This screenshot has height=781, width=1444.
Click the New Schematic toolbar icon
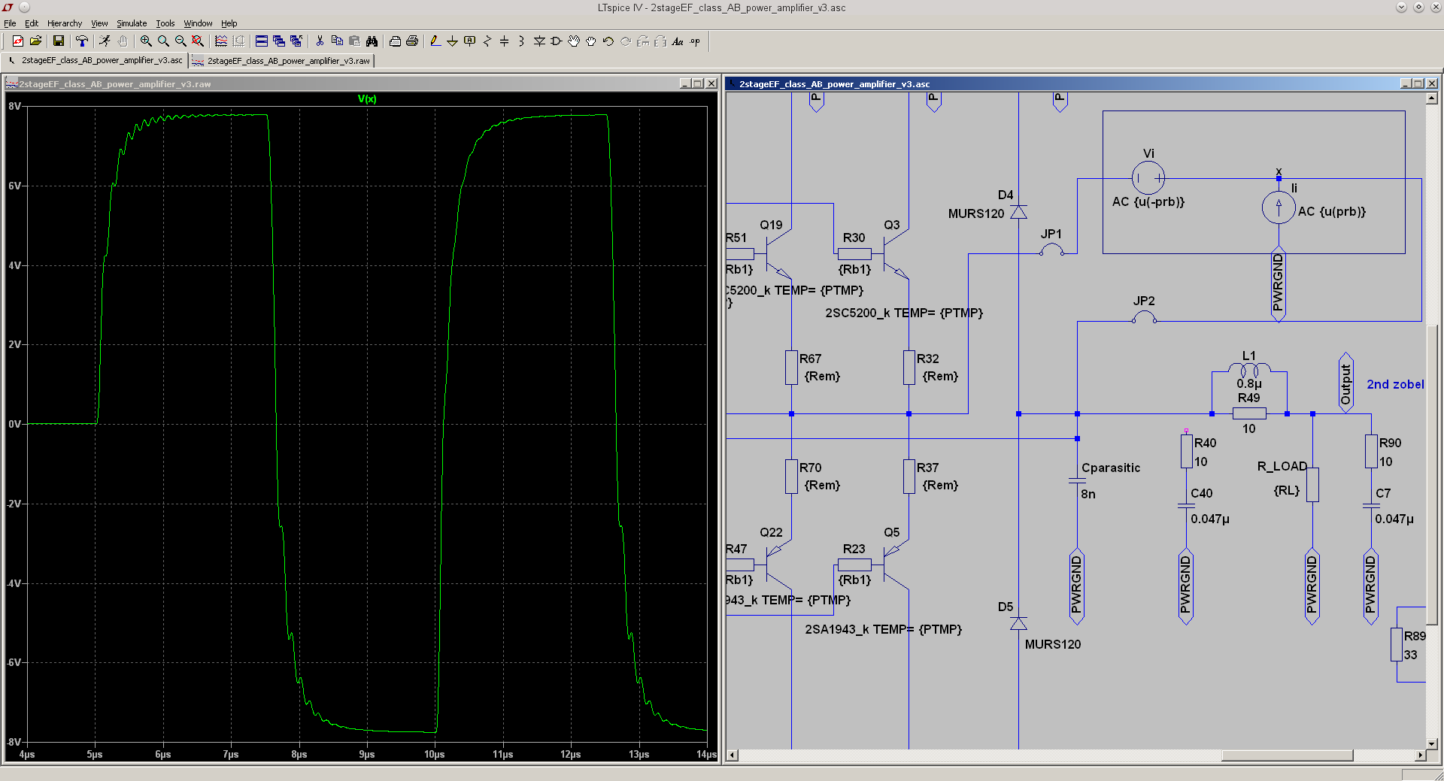18,41
